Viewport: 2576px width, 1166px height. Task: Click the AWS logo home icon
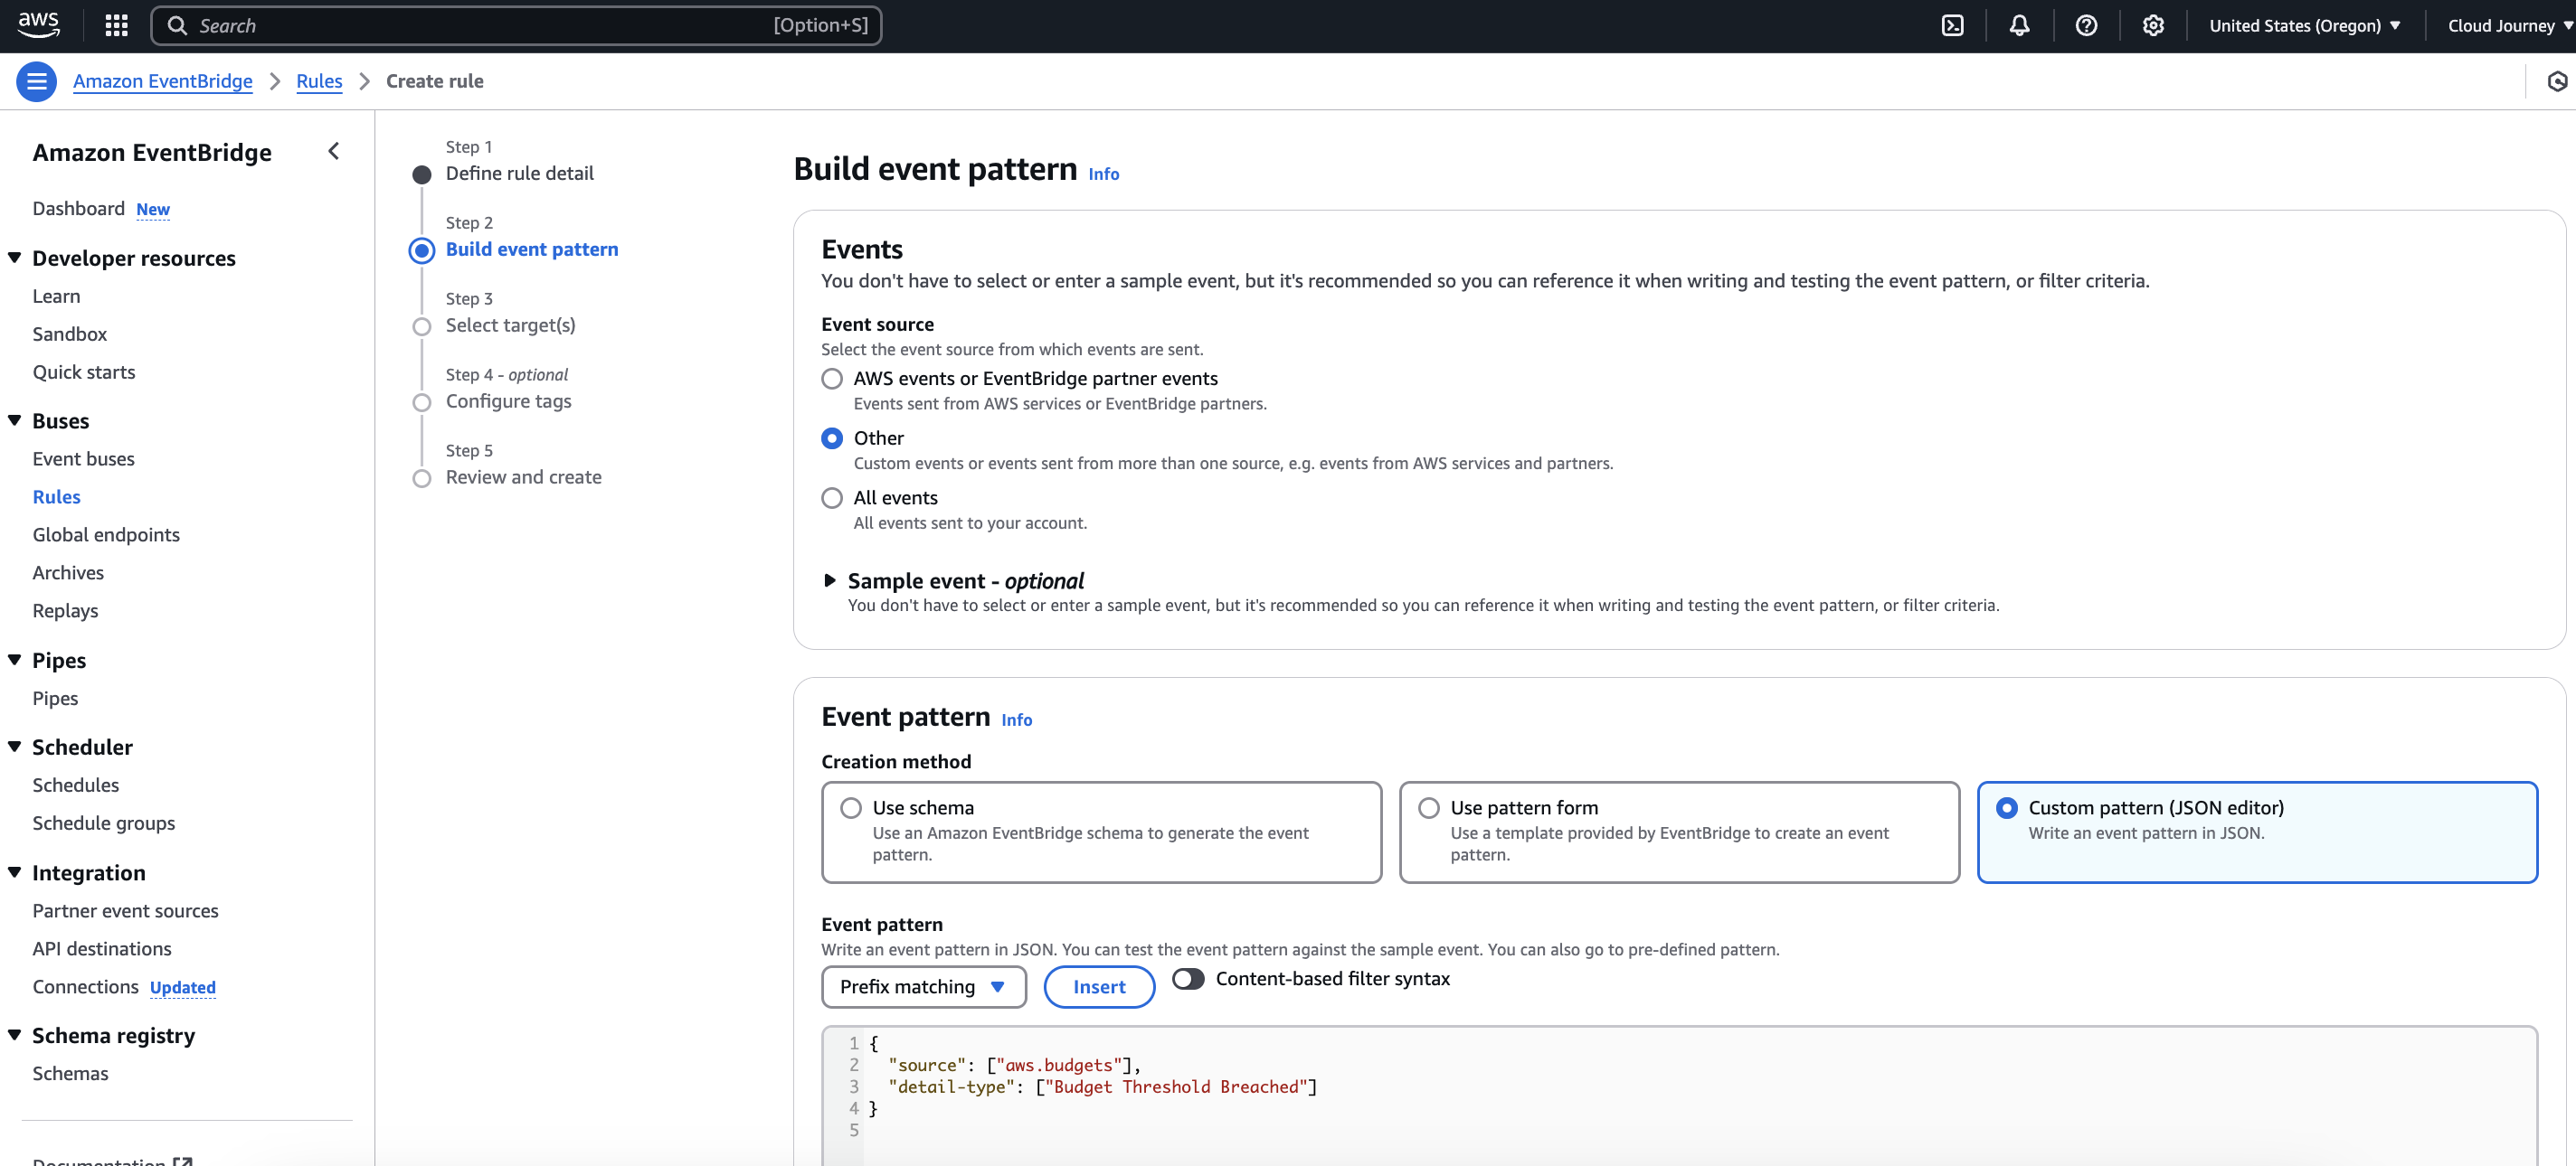click(38, 25)
